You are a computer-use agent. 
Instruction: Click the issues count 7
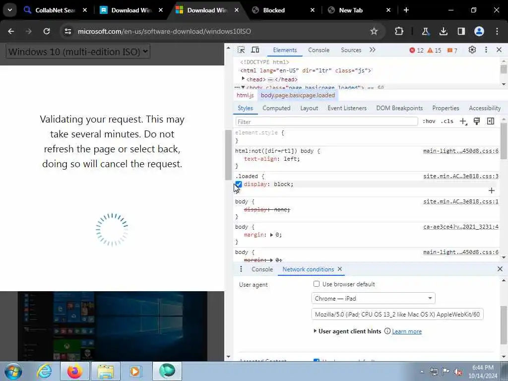coord(452,50)
